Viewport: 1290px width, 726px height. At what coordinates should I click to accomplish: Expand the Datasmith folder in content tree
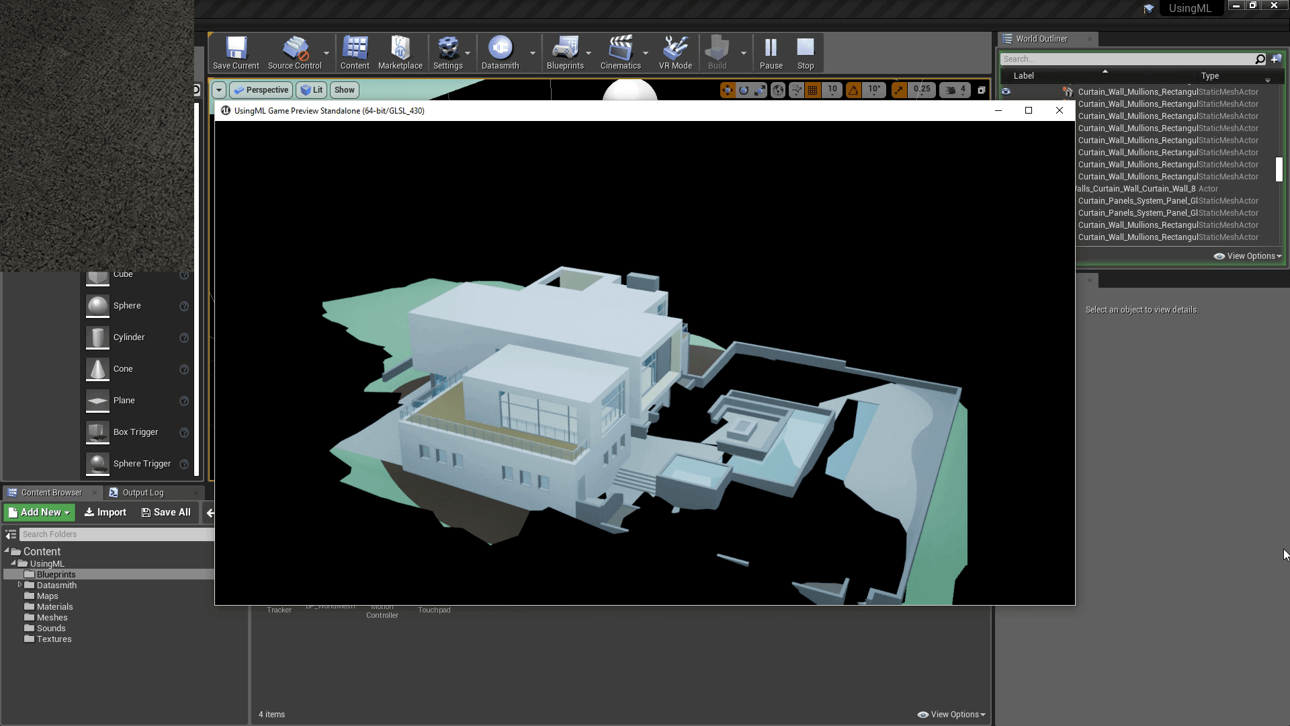coord(20,585)
